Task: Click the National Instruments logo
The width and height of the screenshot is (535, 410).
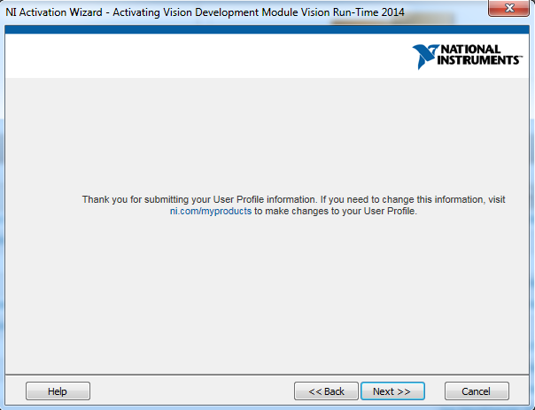Action: pos(467,57)
